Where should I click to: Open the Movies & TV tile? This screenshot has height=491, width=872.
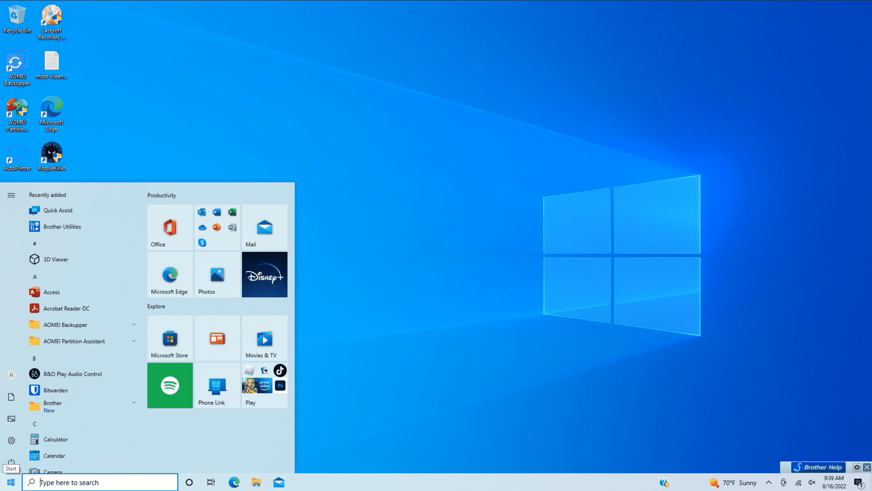265,338
